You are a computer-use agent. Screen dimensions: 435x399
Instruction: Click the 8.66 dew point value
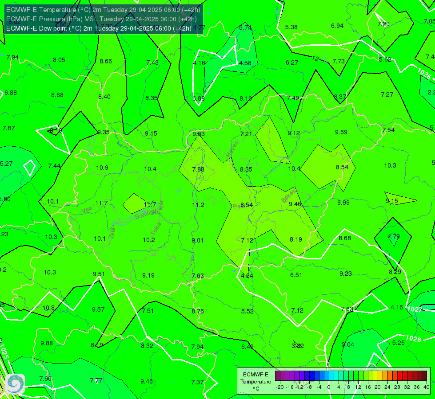click(x=106, y=62)
